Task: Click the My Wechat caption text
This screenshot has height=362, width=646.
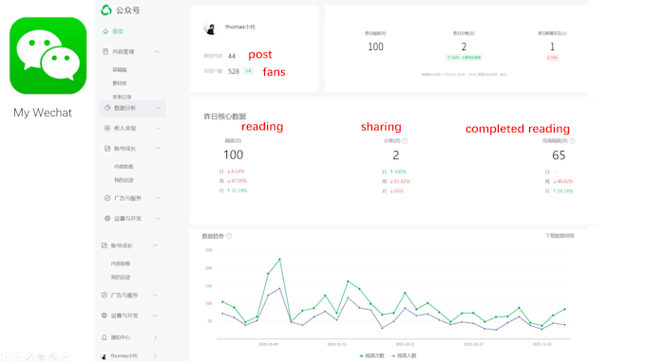Action: tap(43, 113)
